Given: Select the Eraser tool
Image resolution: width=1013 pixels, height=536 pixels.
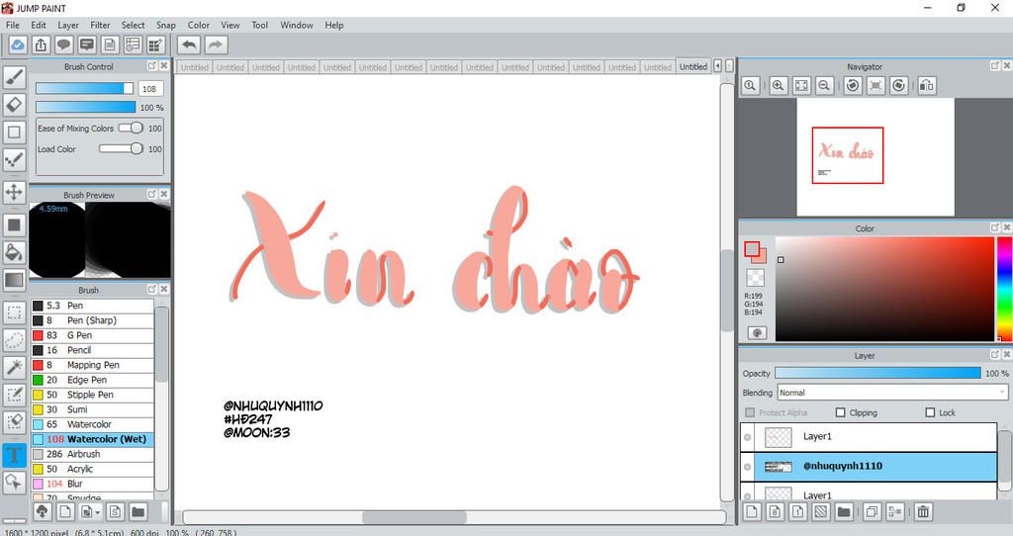Looking at the screenshot, I should point(14,105).
